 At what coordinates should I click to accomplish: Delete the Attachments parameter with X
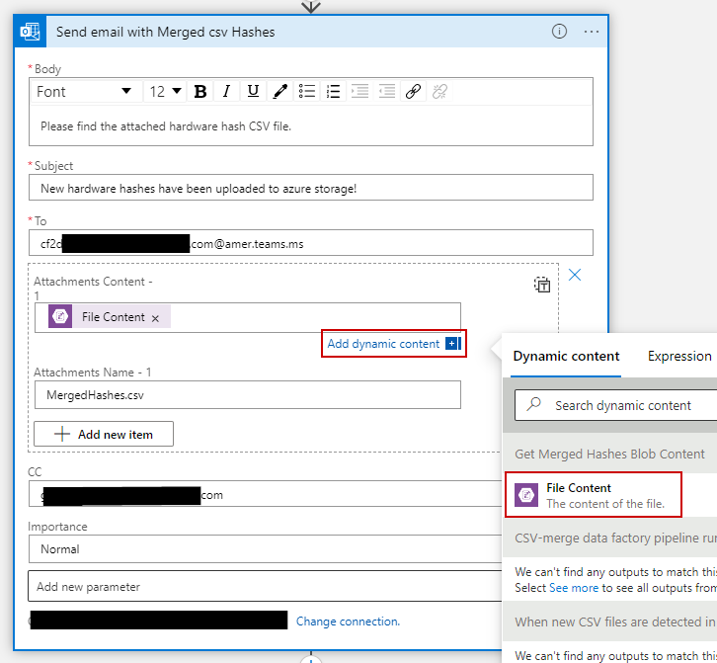tap(575, 275)
